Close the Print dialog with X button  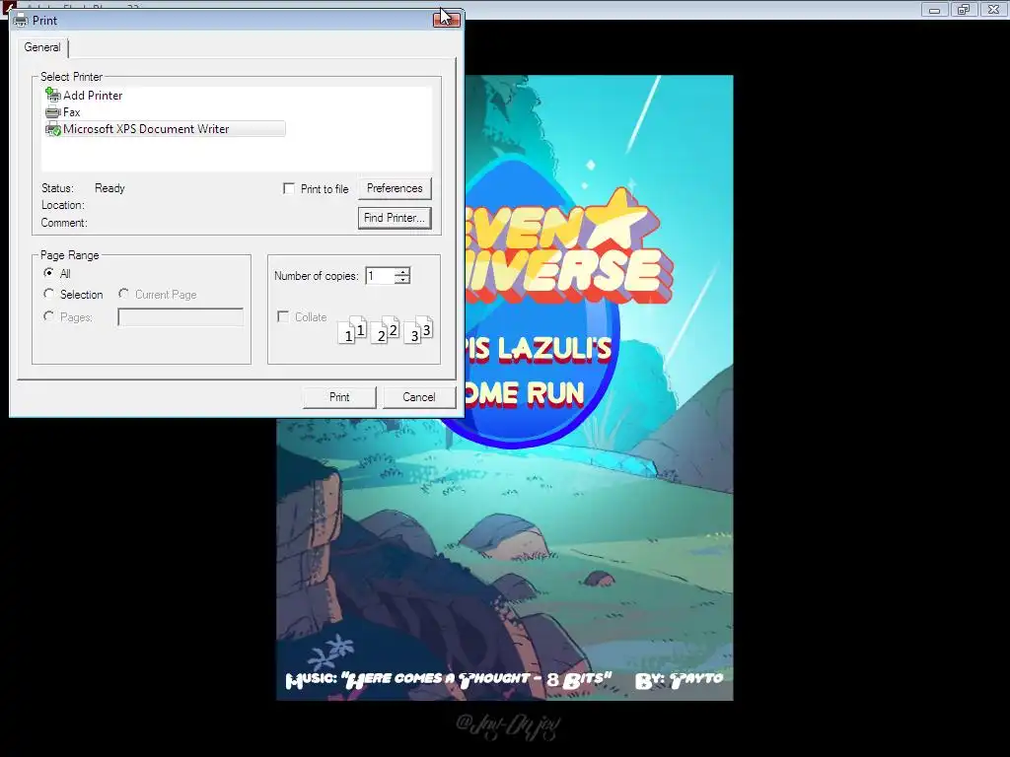[x=447, y=20]
